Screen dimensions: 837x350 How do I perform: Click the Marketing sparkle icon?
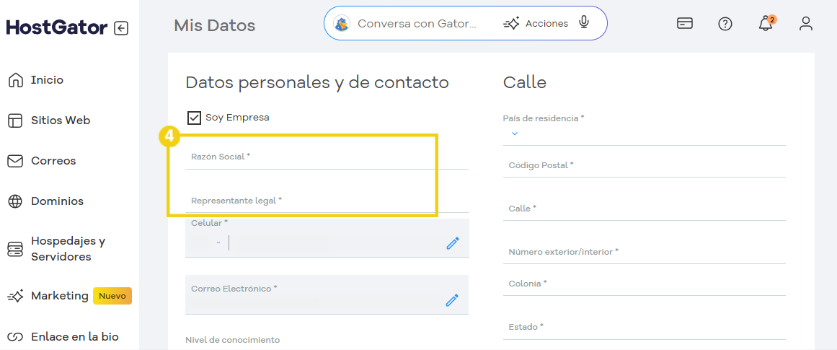click(x=16, y=296)
